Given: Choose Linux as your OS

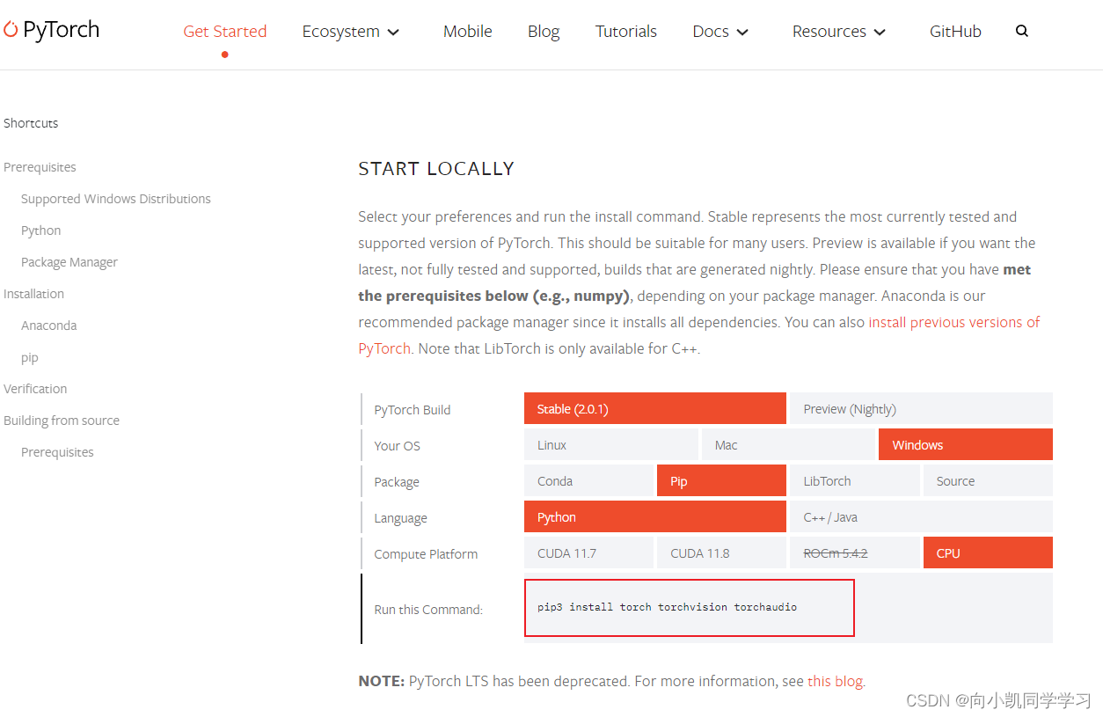Looking at the screenshot, I should click(611, 444).
